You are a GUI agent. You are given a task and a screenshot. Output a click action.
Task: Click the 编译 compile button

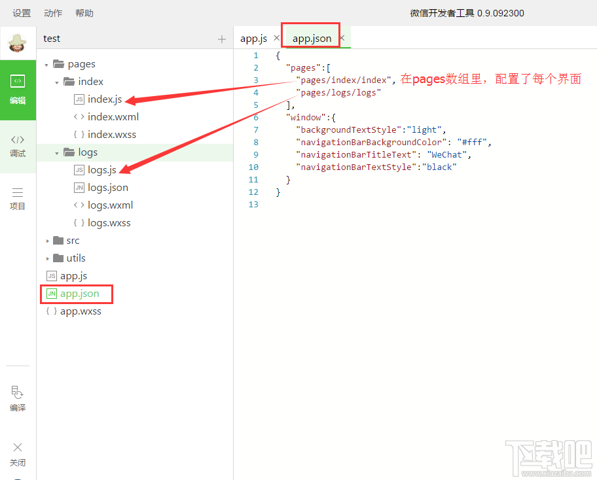[x=18, y=399]
